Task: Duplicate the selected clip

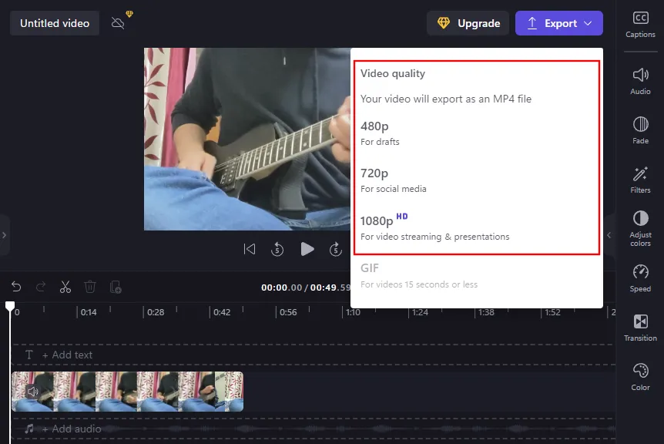Action: pos(116,288)
